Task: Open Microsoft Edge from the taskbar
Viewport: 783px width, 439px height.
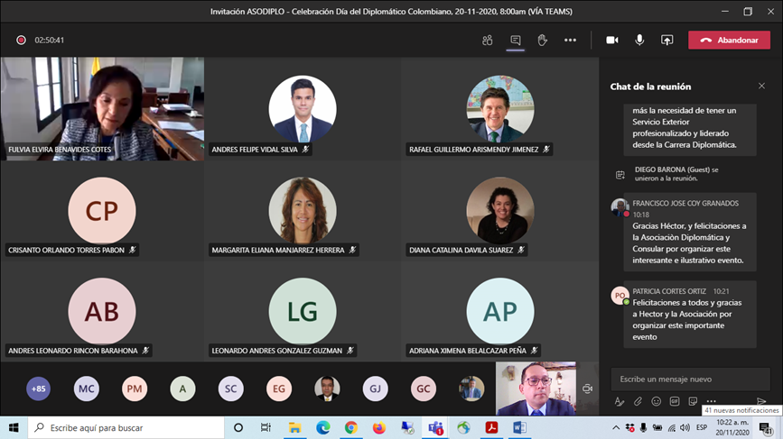Action: 323,428
